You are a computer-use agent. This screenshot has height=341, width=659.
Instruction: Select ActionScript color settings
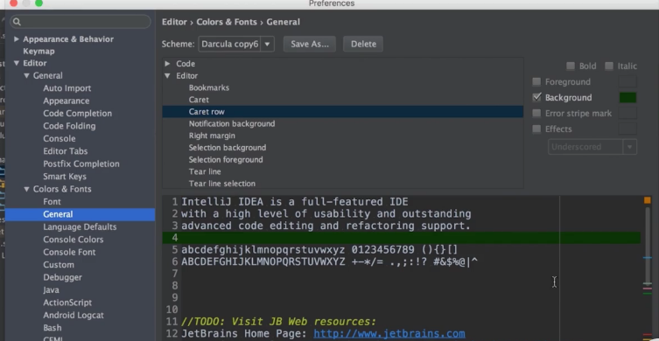pos(67,303)
